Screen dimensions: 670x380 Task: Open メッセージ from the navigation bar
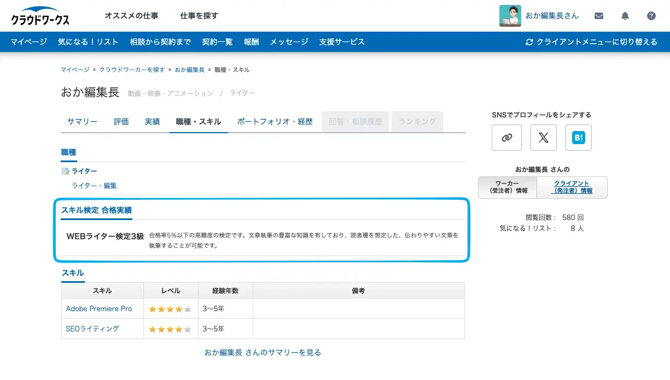(288, 41)
